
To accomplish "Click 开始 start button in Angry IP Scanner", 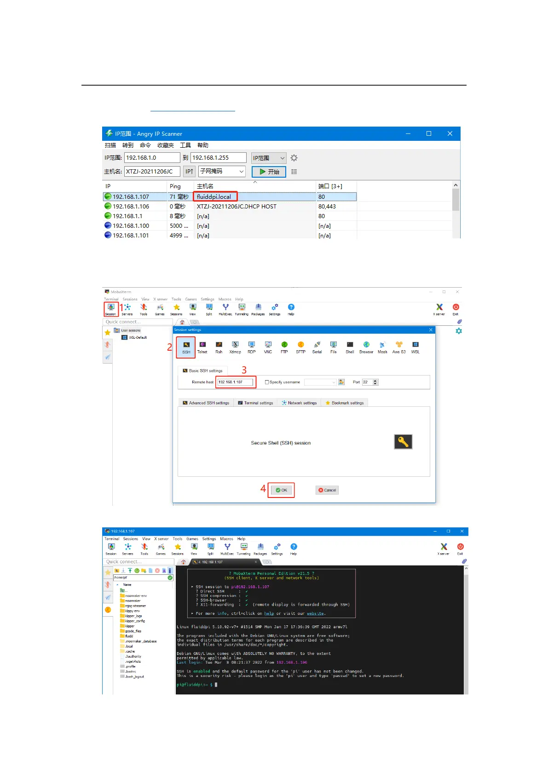I will click(x=269, y=171).
